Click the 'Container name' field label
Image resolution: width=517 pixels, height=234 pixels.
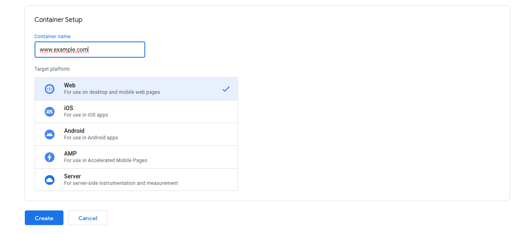click(x=52, y=37)
